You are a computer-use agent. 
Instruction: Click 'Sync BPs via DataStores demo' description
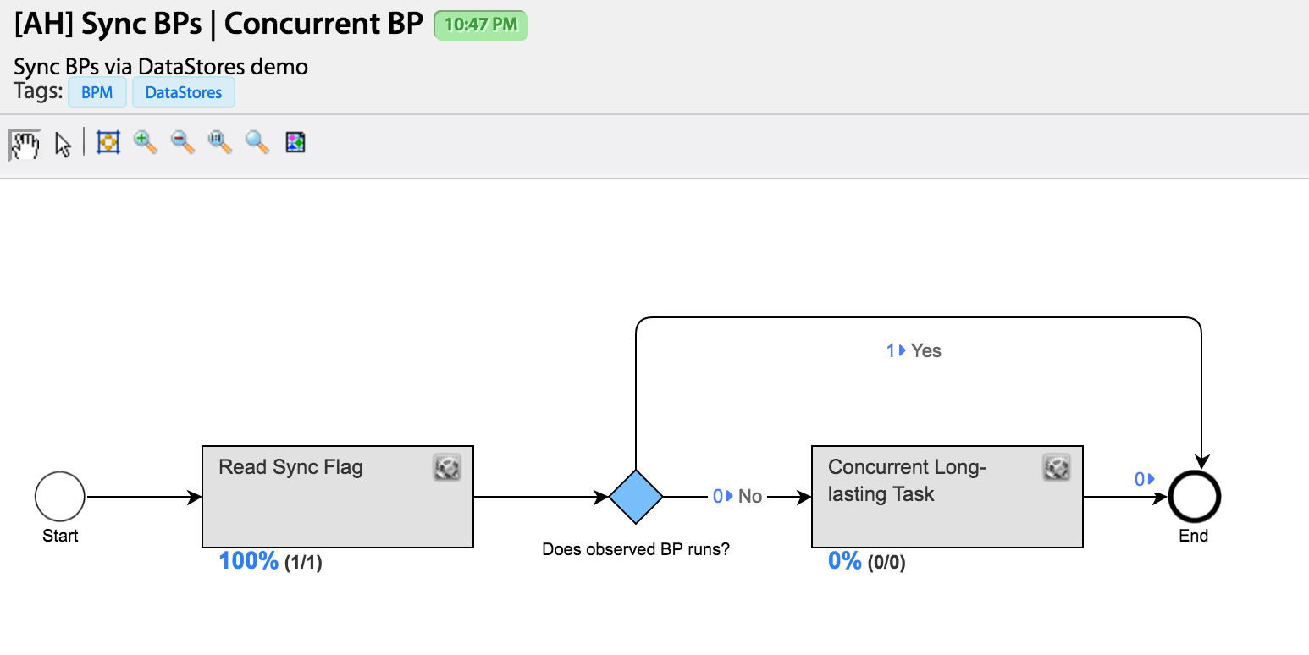[x=161, y=66]
